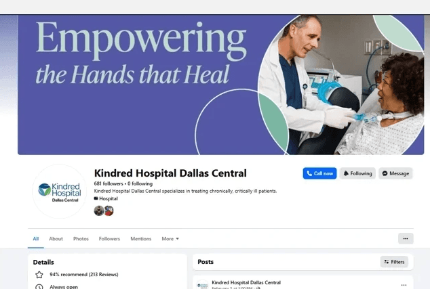Expand the More dropdown tab
Image resolution: width=430 pixels, height=289 pixels.
[x=170, y=239]
